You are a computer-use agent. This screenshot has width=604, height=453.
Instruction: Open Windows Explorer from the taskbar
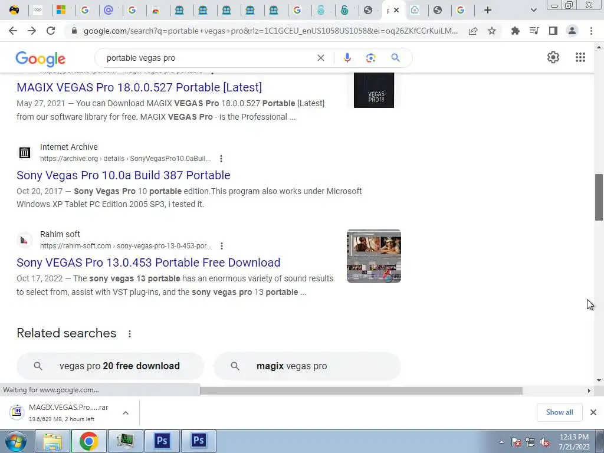pyautogui.click(x=52, y=442)
